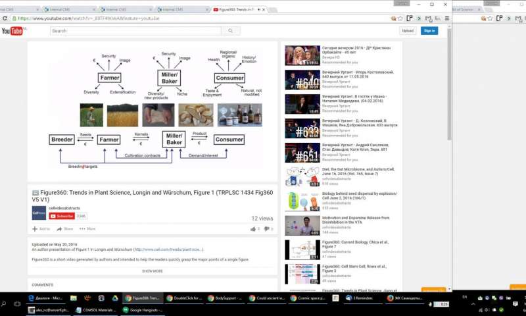Viewport: 526px width, 316px height.
Task: Open Google Hangouts taskbar item
Action: tap(143, 310)
